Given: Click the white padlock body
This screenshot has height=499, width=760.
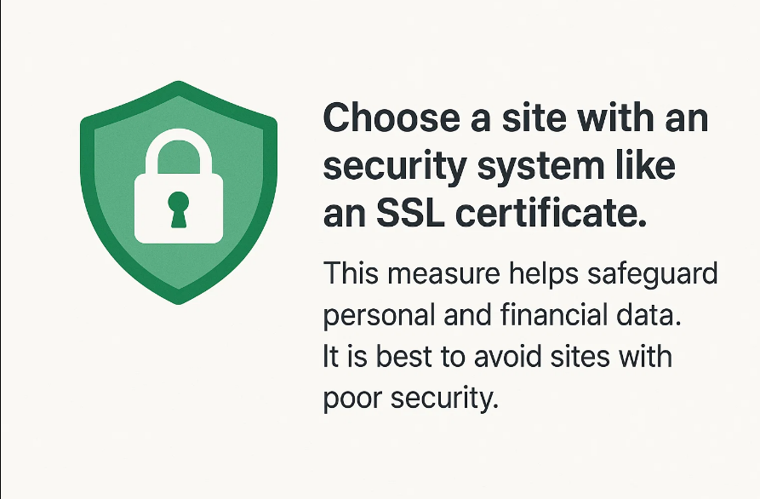Looking at the screenshot, I should [179, 209].
